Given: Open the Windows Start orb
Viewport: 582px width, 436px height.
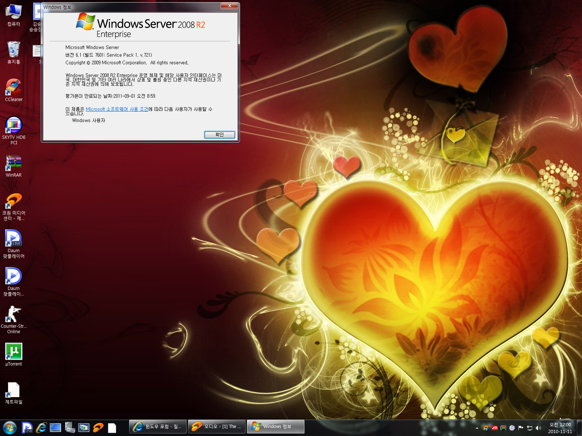Looking at the screenshot, I should pyautogui.click(x=9, y=428).
